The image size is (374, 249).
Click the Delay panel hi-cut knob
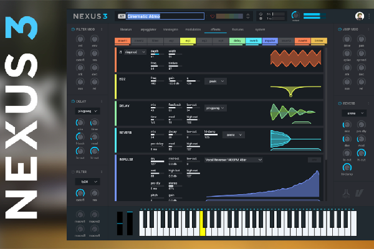(95, 151)
